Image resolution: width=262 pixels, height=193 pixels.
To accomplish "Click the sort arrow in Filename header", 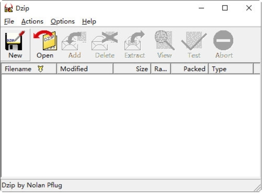I will click(40, 69).
